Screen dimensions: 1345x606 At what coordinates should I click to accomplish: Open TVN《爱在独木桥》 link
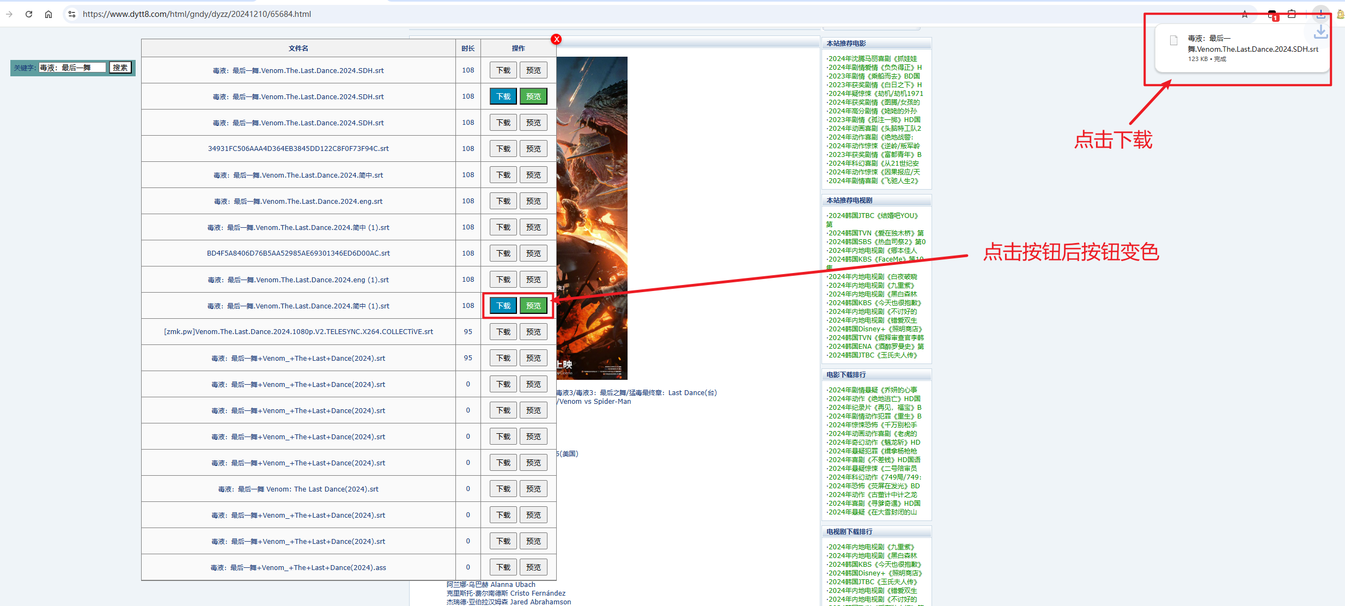click(x=875, y=233)
